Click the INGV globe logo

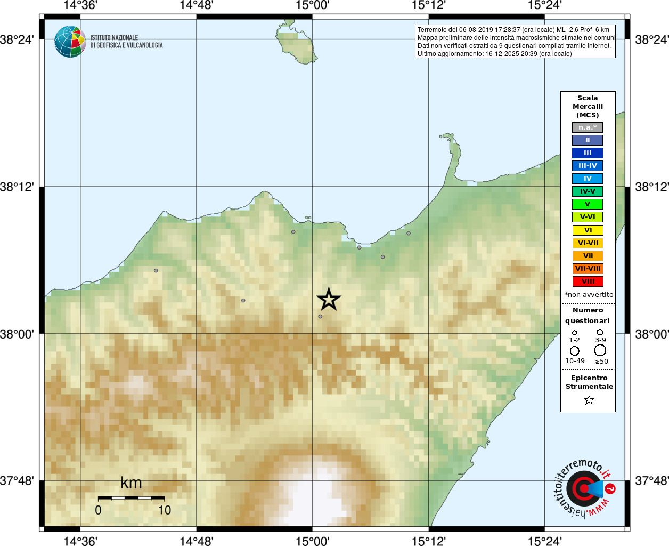(x=70, y=42)
